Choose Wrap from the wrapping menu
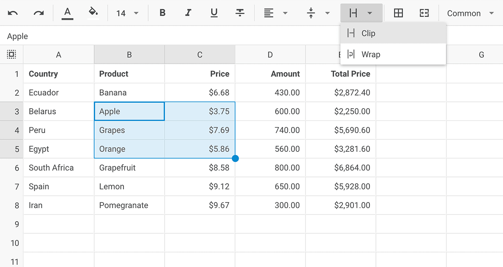Viewport: 503px width, 267px height. pyautogui.click(x=393, y=54)
